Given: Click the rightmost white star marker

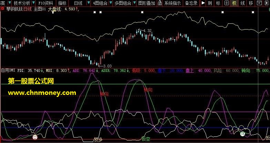Looking at the screenshot, I should pyautogui.click(x=253, y=12).
